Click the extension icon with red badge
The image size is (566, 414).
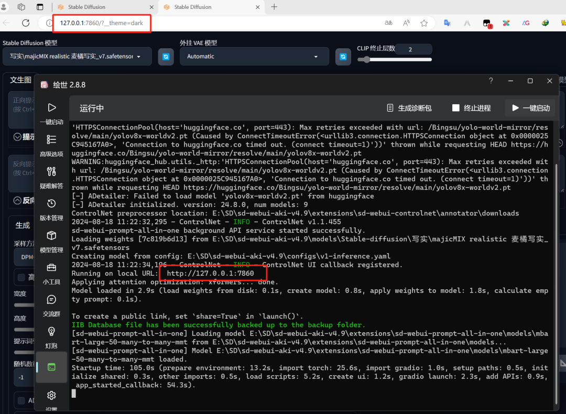pyautogui.click(x=487, y=24)
